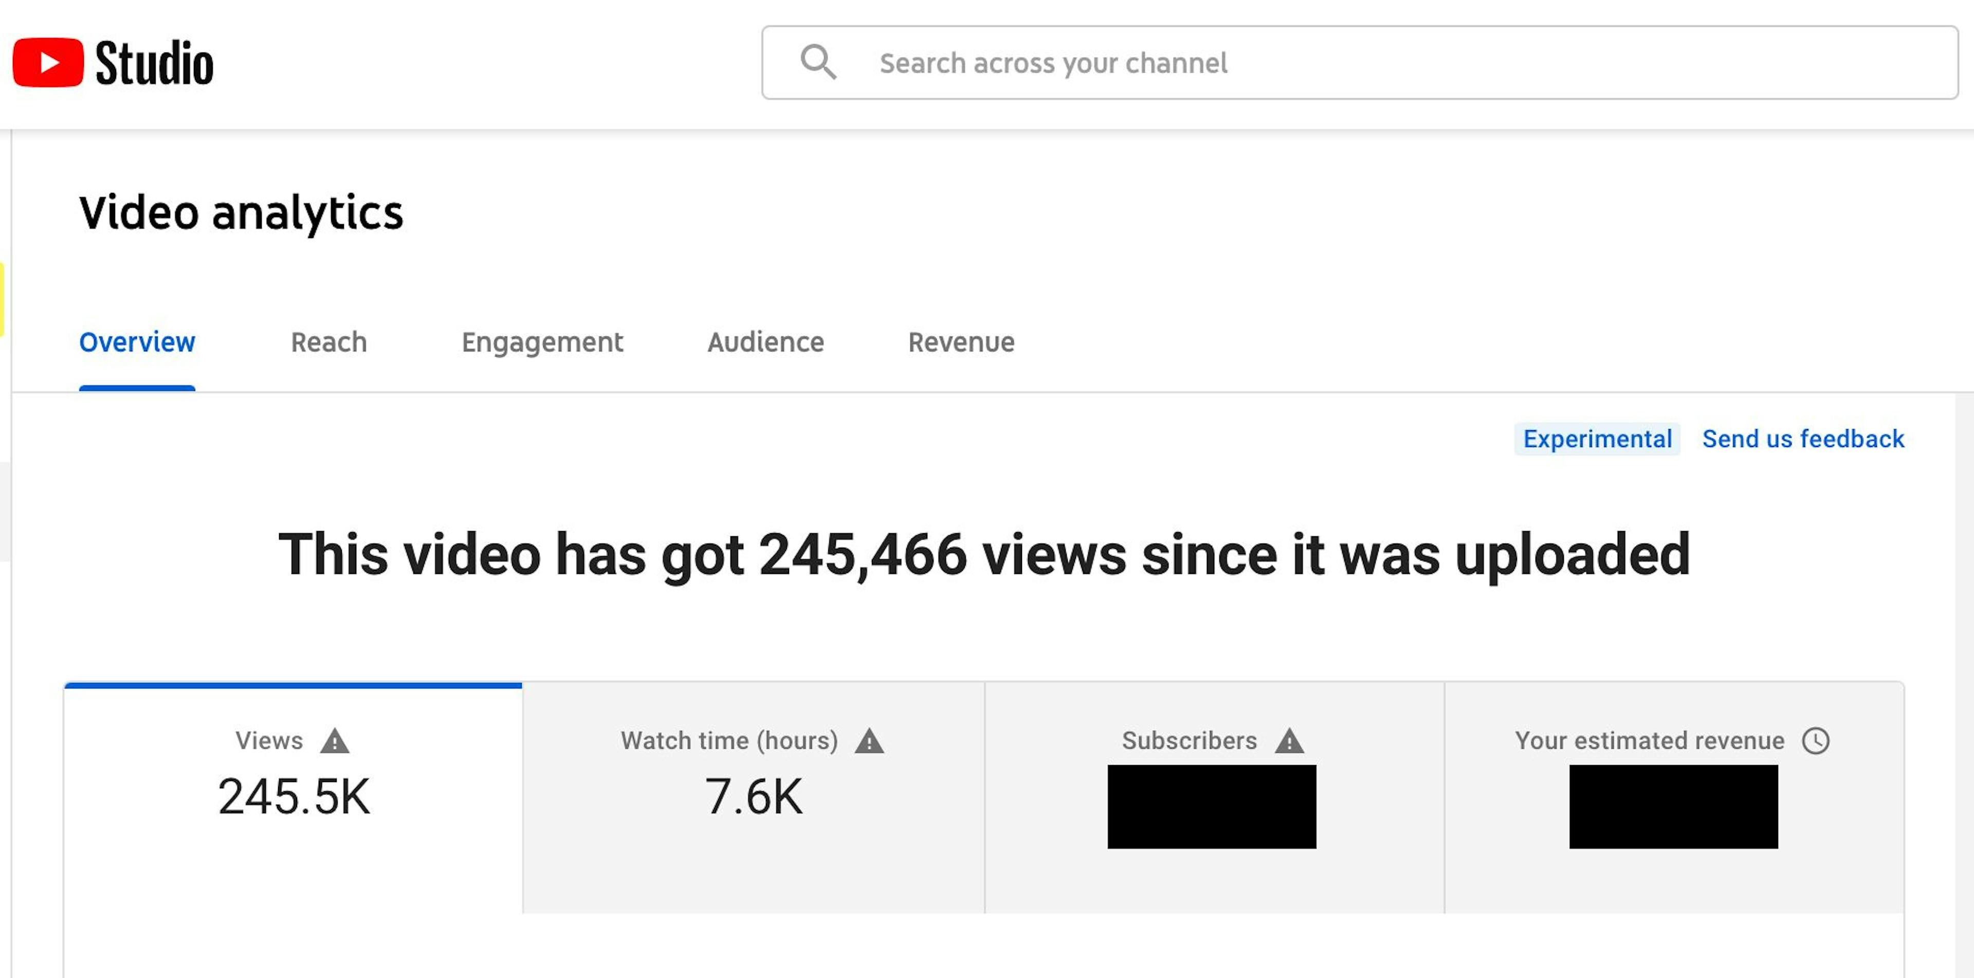Select the Subscribers metric card

click(x=1214, y=797)
